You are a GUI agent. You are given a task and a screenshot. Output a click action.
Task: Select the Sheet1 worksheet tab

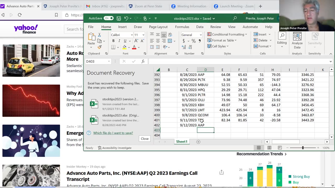click(182, 142)
